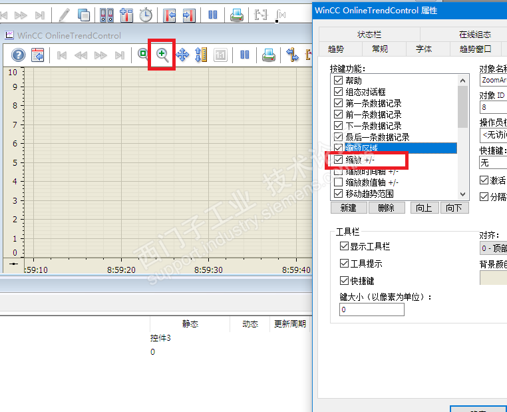The height and width of the screenshot is (412, 507).
Task: Click the table column select icon in upper toolbar
Action: click(x=126, y=15)
